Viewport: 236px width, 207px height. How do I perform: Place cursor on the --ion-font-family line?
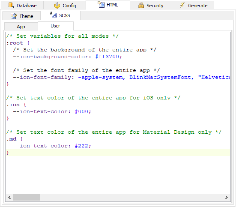pos(118,77)
